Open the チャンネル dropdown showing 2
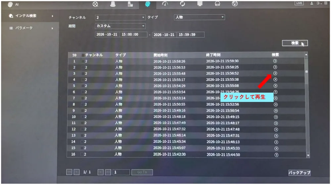Image resolution: width=331 pixels, height=185 pixels. [x=120, y=17]
